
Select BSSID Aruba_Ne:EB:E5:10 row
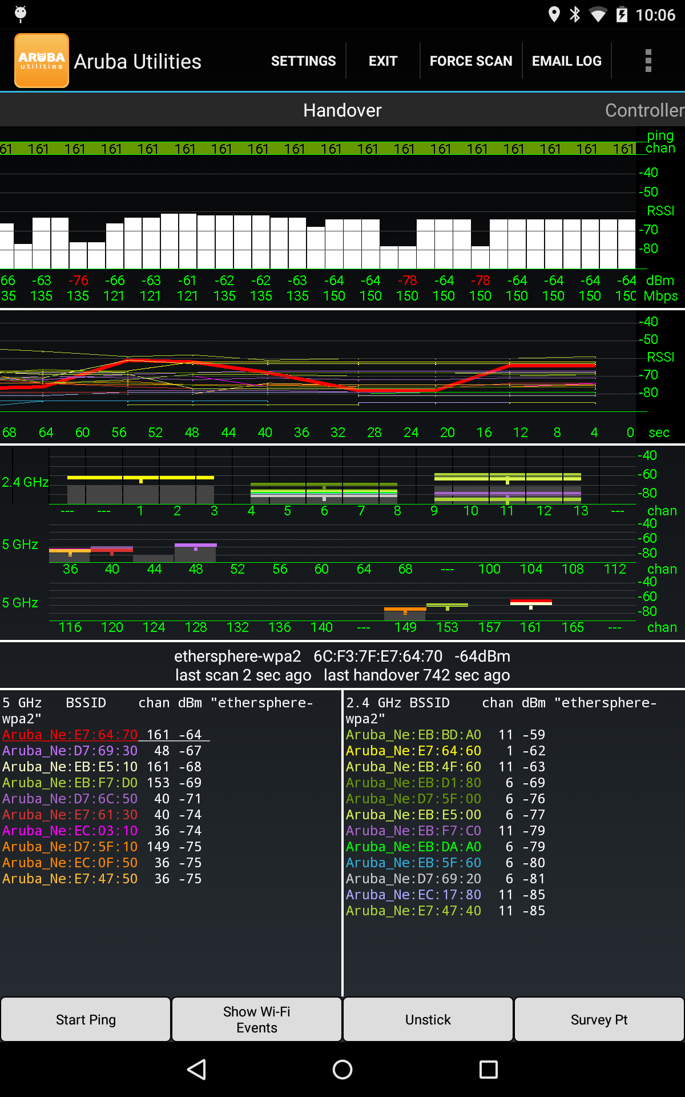[x=102, y=766]
